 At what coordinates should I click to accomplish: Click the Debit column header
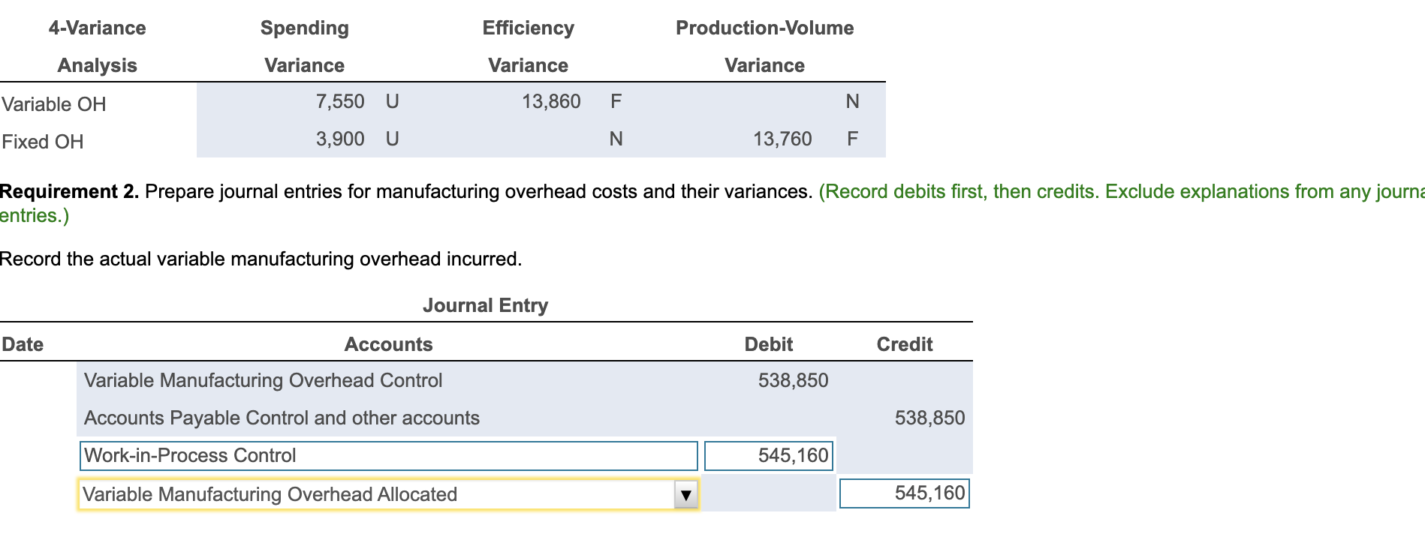coord(768,344)
